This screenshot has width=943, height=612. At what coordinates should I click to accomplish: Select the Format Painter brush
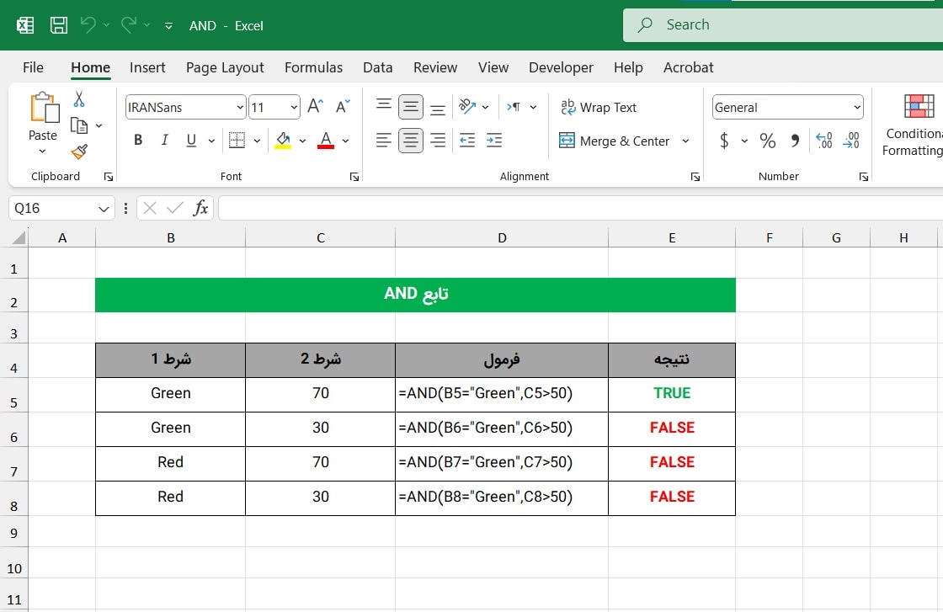(x=79, y=152)
